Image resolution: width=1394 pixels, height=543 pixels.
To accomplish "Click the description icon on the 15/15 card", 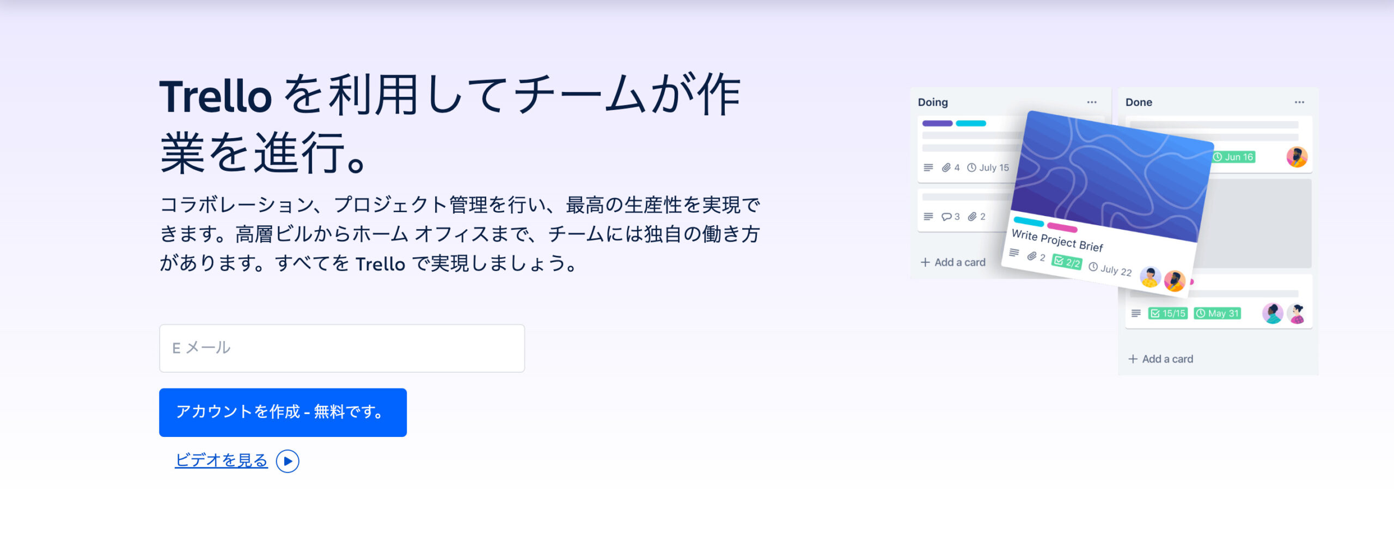I will tap(1136, 313).
